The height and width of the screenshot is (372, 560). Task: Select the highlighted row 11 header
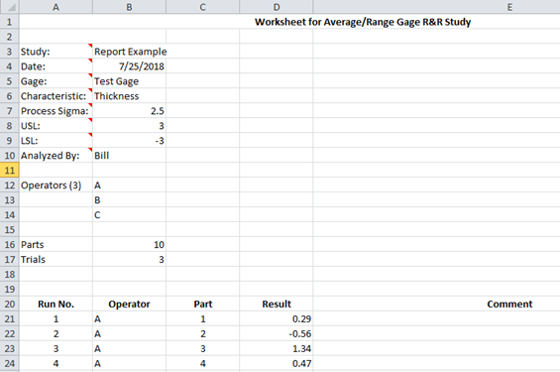9,170
